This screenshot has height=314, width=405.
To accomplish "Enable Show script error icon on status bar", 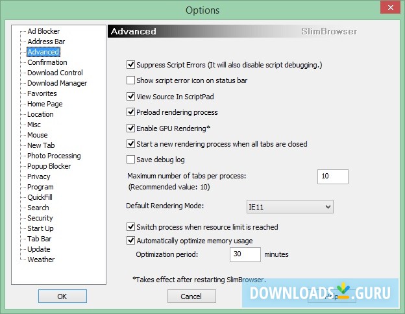I will click(130, 80).
